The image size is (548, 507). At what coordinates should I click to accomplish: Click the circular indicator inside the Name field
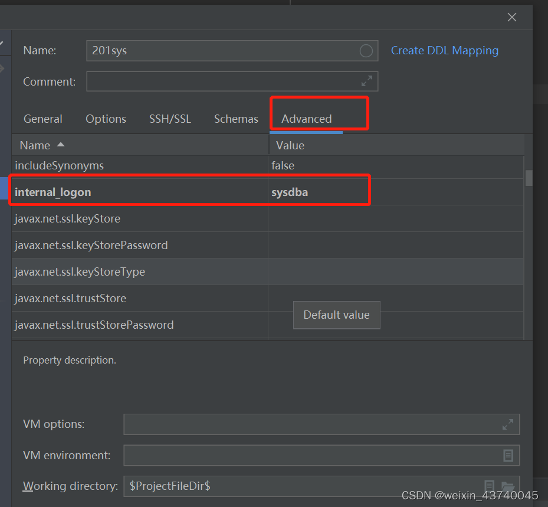coord(365,51)
